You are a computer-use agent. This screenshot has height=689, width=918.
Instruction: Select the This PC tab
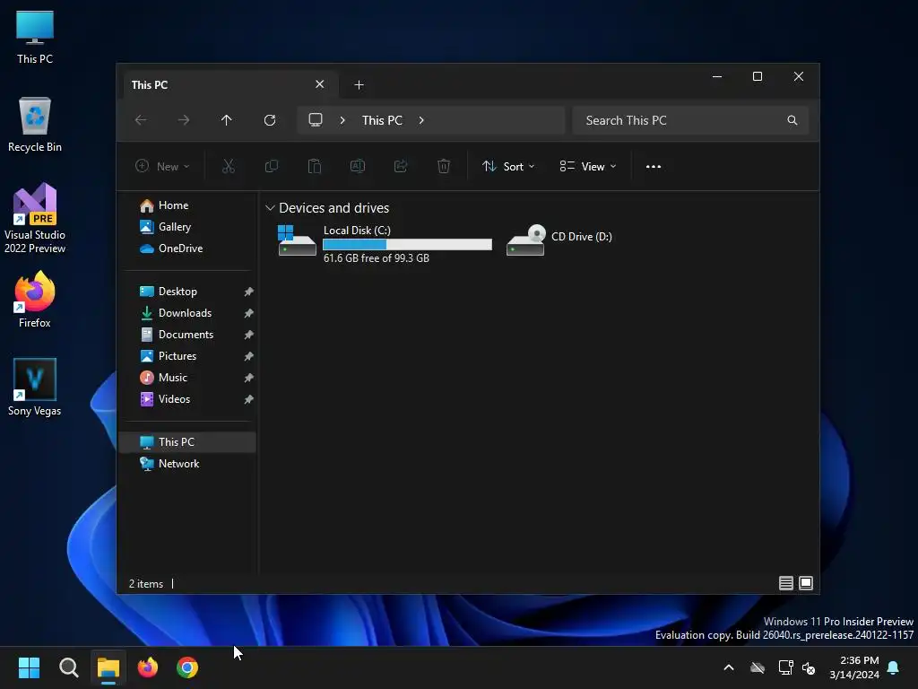[x=230, y=85]
